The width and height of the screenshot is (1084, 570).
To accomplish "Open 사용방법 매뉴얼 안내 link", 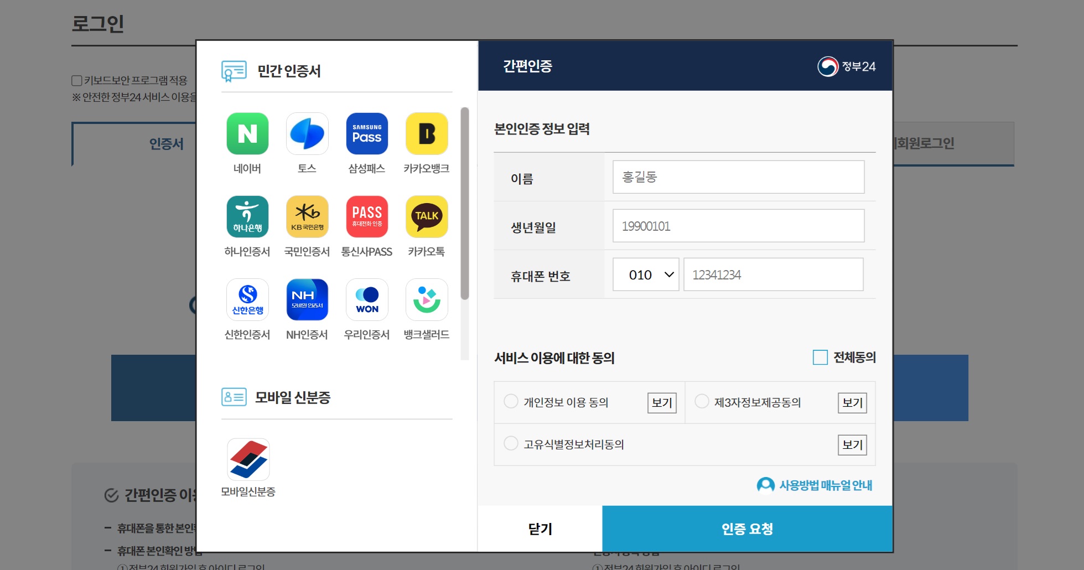I will coord(826,485).
